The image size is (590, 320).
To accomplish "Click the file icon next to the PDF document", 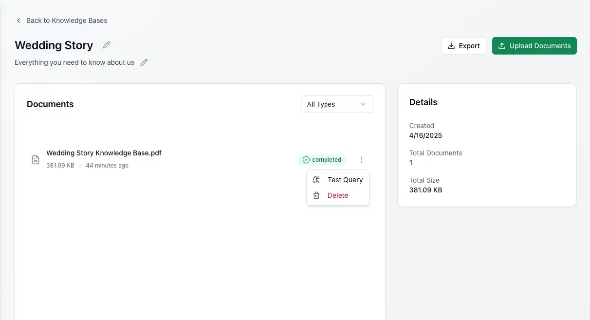I will coord(35,159).
